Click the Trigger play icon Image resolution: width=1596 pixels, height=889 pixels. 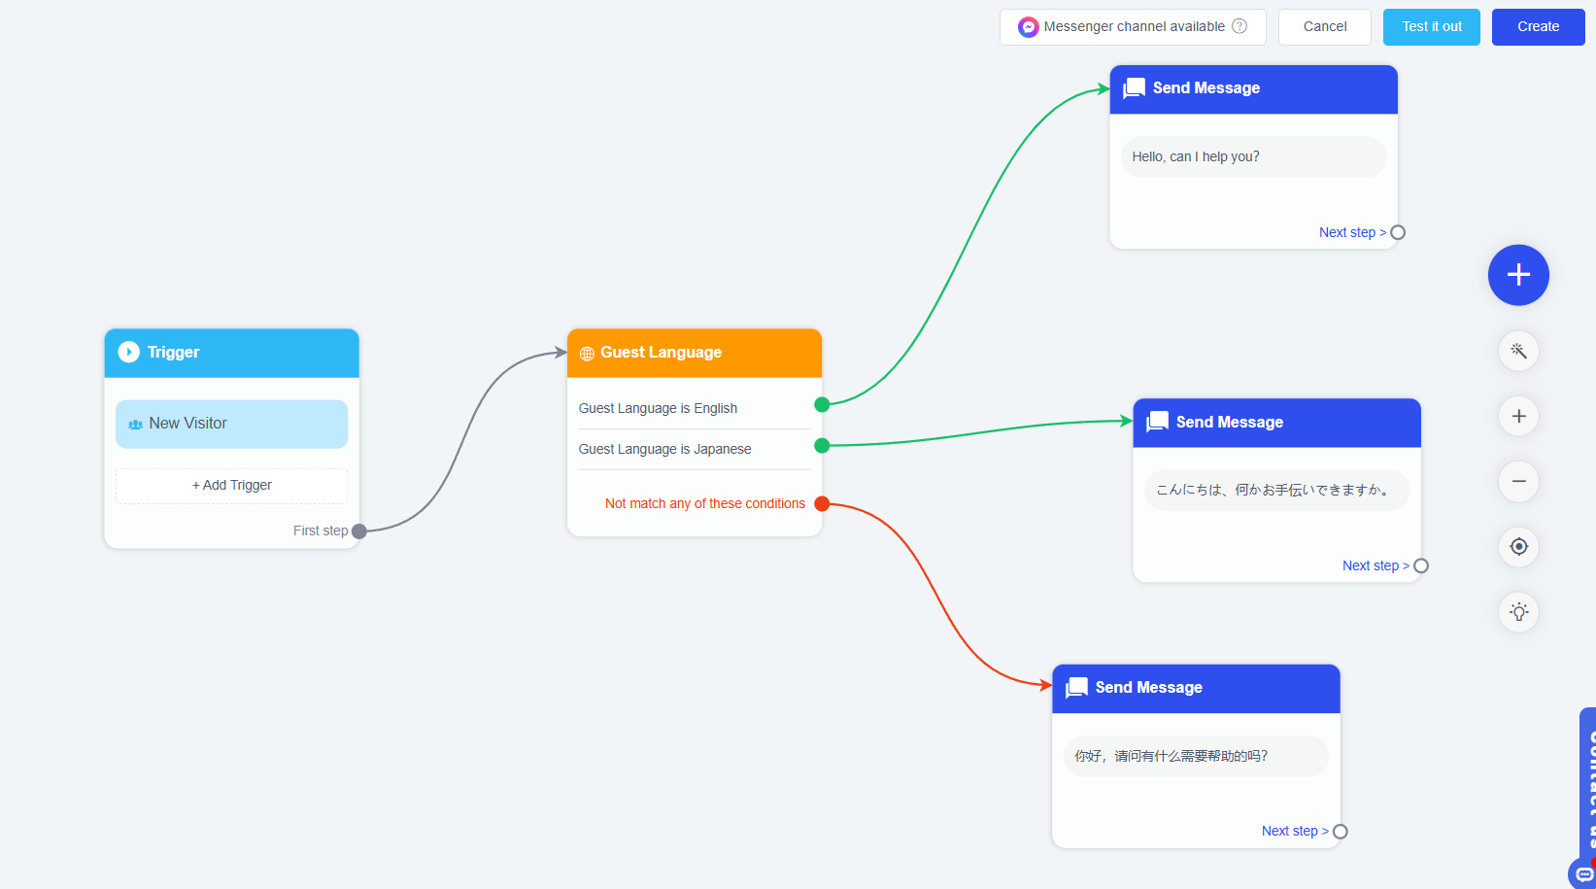(128, 352)
